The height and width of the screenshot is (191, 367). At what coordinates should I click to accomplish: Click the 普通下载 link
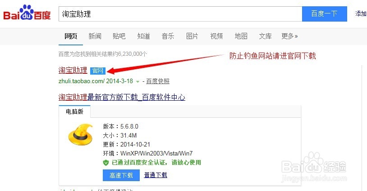[156, 175]
